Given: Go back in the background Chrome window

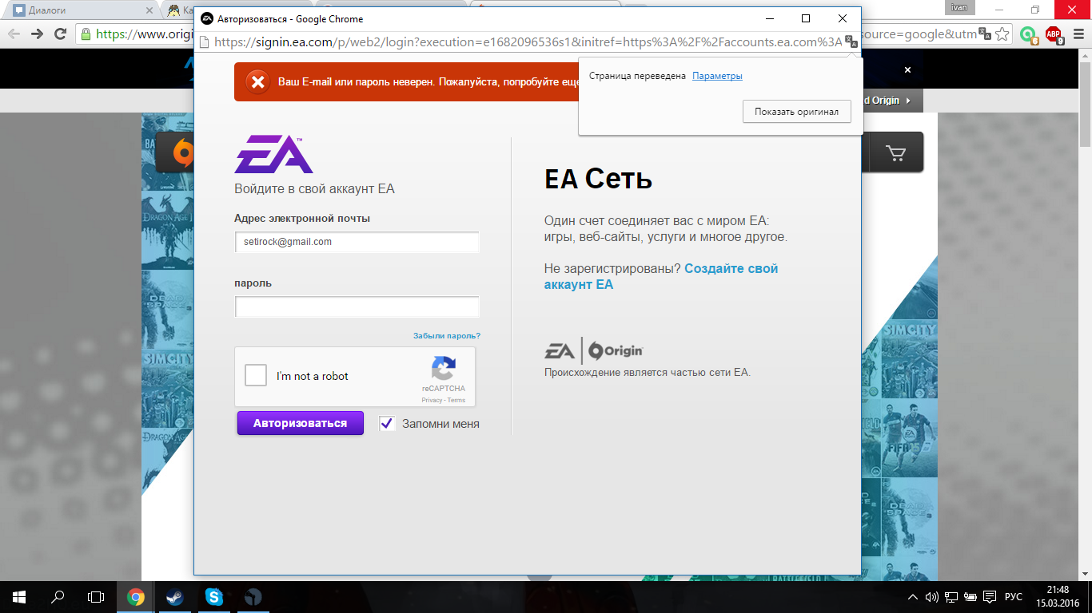Looking at the screenshot, I should (14, 34).
